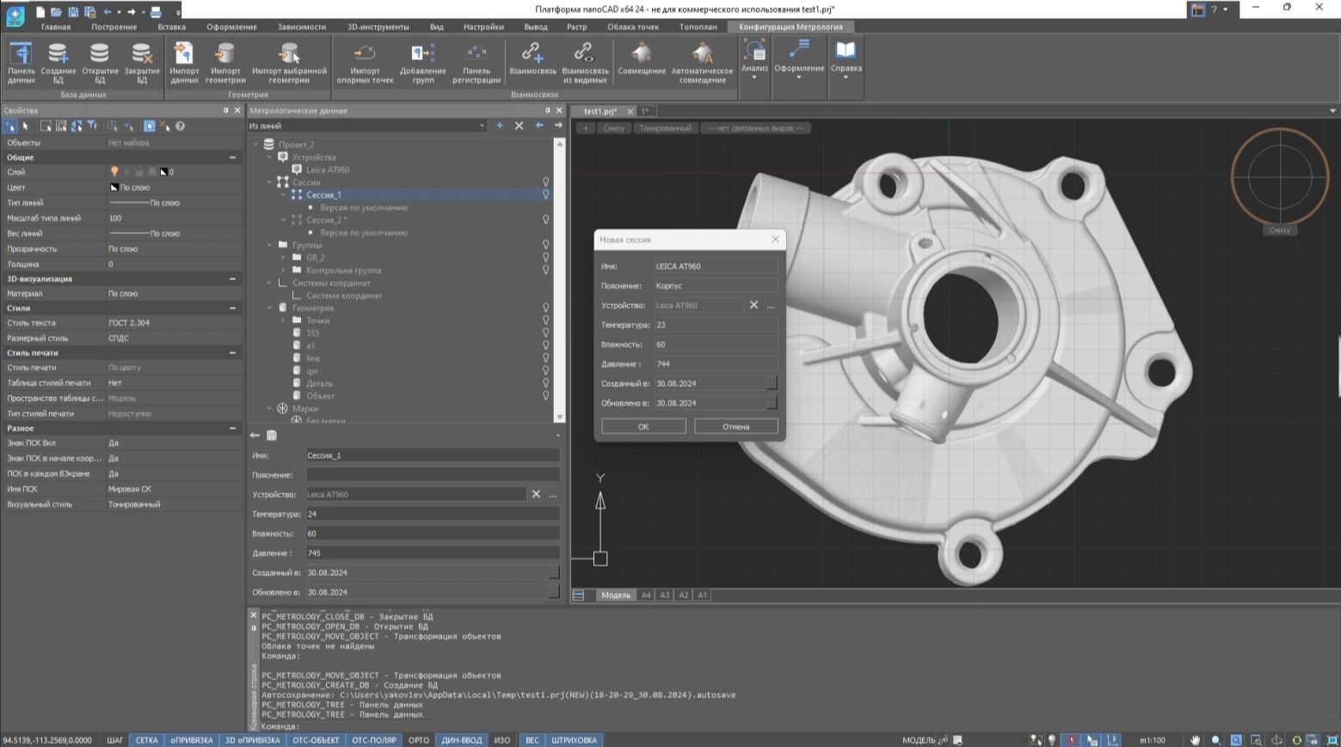Collapse the Общие properties section
This screenshot has height=747, width=1341.
coord(232,158)
